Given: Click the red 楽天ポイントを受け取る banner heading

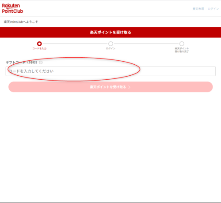Looking at the screenshot, I should 110,32.
